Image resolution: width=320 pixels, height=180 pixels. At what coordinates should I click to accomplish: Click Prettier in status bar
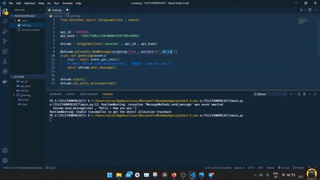click(298, 168)
